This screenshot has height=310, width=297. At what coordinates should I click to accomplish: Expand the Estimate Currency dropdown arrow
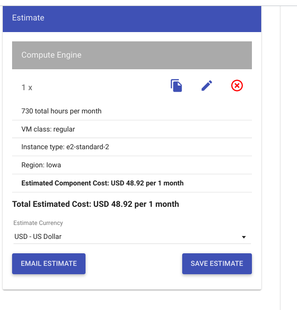click(x=244, y=237)
